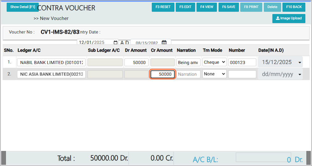Click the F10 BACK button
312x166 pixels.
tap(294, 7)
